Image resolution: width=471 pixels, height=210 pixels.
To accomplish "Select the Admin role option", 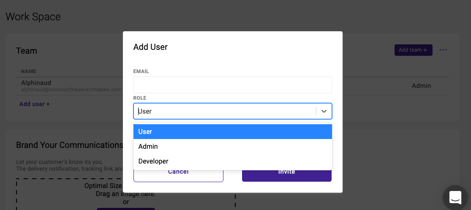I will click(233, 146).
